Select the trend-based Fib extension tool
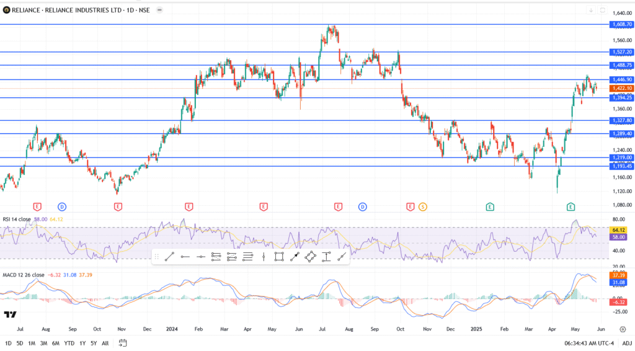This screenshot has width=635, height=351. (x=232, y=256)
